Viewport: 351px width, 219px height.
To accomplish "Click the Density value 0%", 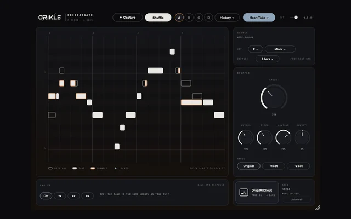I will [302, 149].
